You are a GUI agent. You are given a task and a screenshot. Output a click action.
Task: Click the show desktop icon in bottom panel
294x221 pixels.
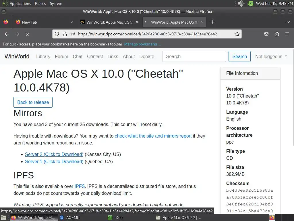(3, 218)
